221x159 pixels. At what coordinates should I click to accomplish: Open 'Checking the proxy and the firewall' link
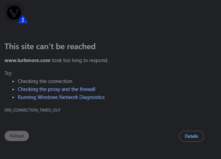(x=56, y=89)
